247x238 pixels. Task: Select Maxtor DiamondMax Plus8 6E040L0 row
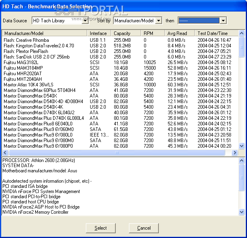tap(120, 124)
